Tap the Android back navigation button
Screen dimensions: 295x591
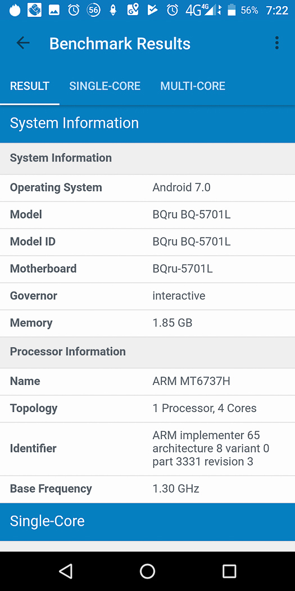[66, 571]
